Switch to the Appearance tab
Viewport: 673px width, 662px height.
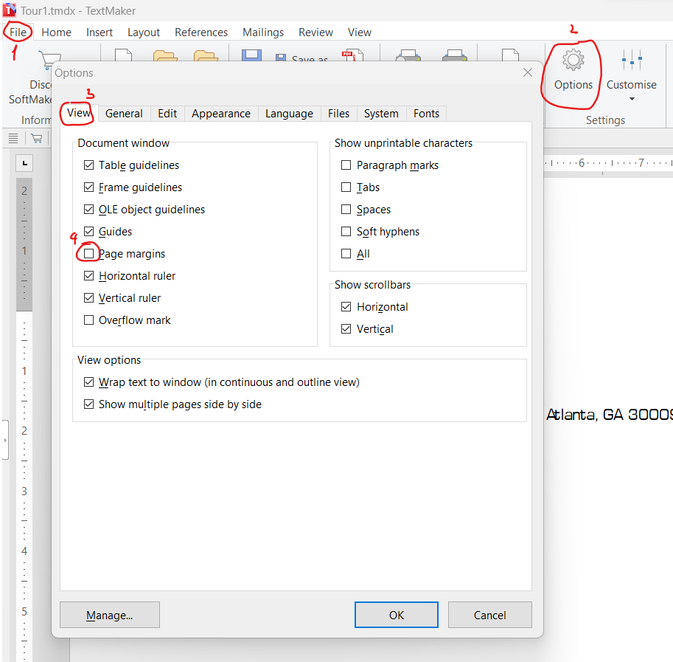tap(220, 114)
